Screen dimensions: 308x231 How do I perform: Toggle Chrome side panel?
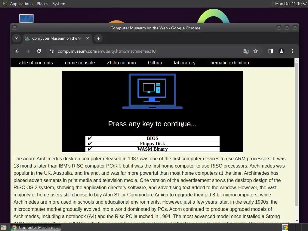click(x=270, y=51)
